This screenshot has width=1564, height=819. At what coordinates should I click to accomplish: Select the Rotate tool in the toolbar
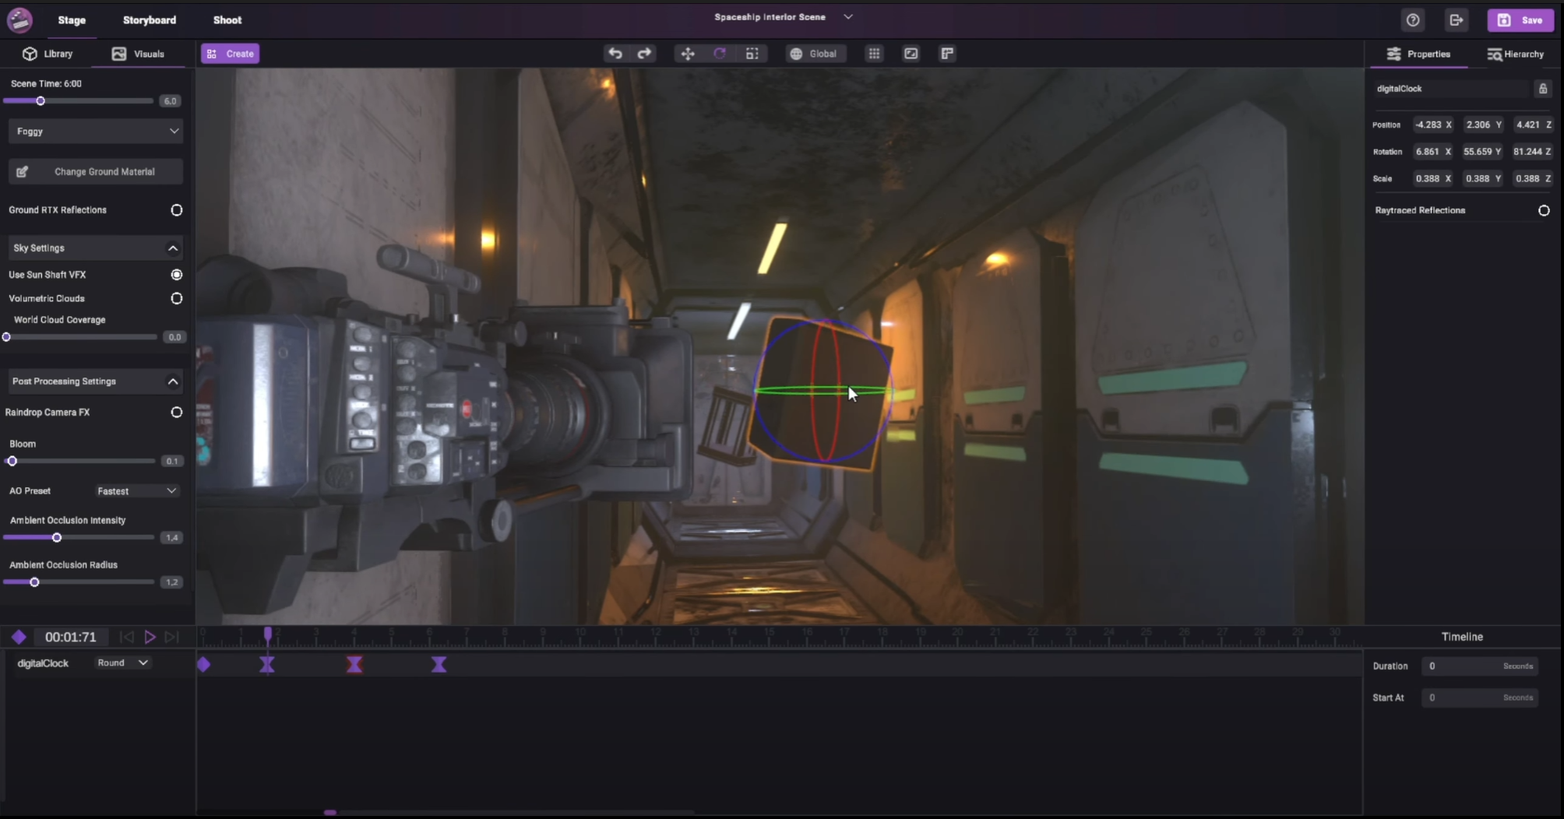(720, 53)
